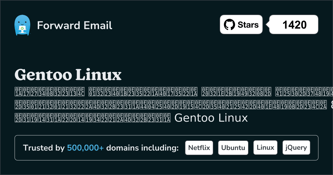This screenshot has width=333, height=175.
Task: Click the Netflix domain badge
Action: coord(199,147)
